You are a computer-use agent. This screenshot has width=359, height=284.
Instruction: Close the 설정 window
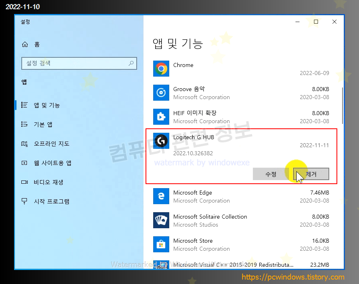334,22
